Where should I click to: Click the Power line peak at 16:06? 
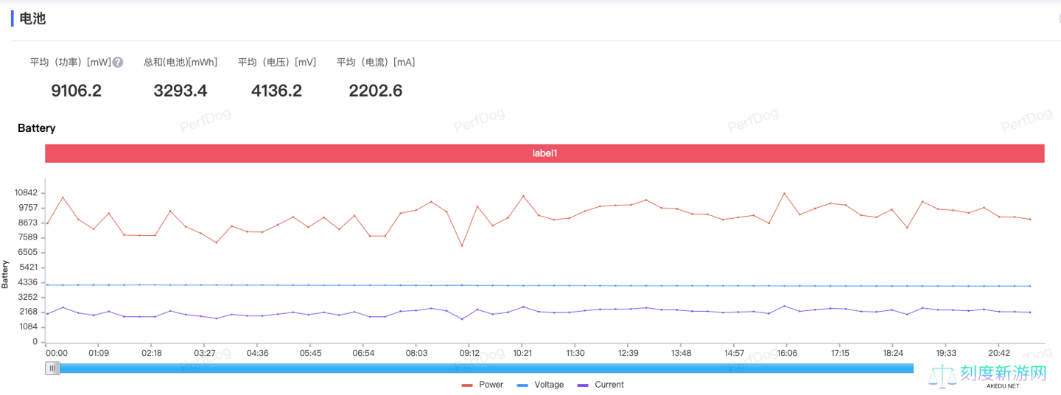pos(784,193)
